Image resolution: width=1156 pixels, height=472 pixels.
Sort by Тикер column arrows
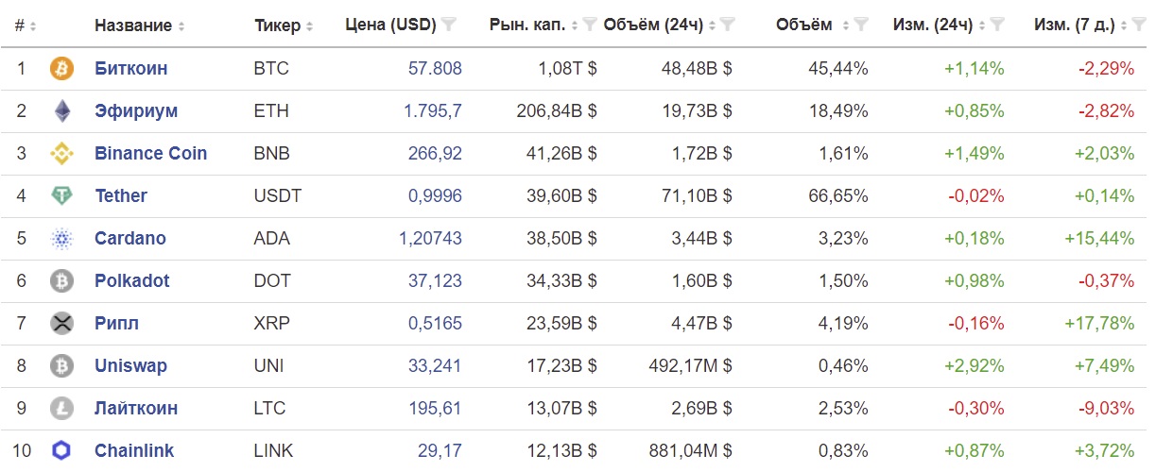coord(309,26)
